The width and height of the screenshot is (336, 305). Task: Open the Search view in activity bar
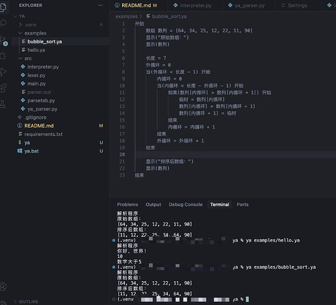click(x=3, y=23)
